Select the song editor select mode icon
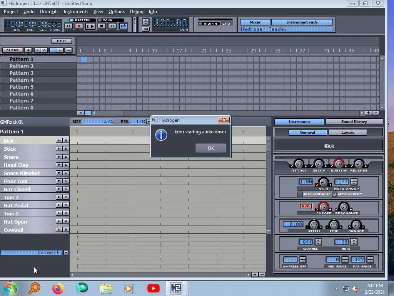The image size is (394, 296). point(53,50)
